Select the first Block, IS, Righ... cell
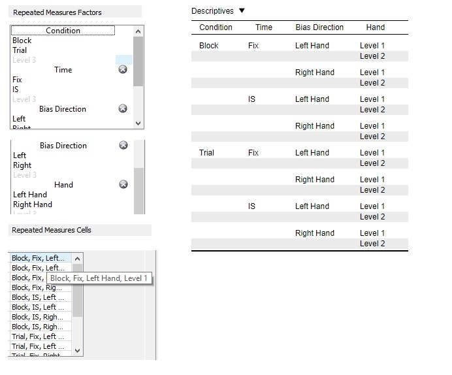The height and width of the screenshot is (375, 452). point(41,317)
